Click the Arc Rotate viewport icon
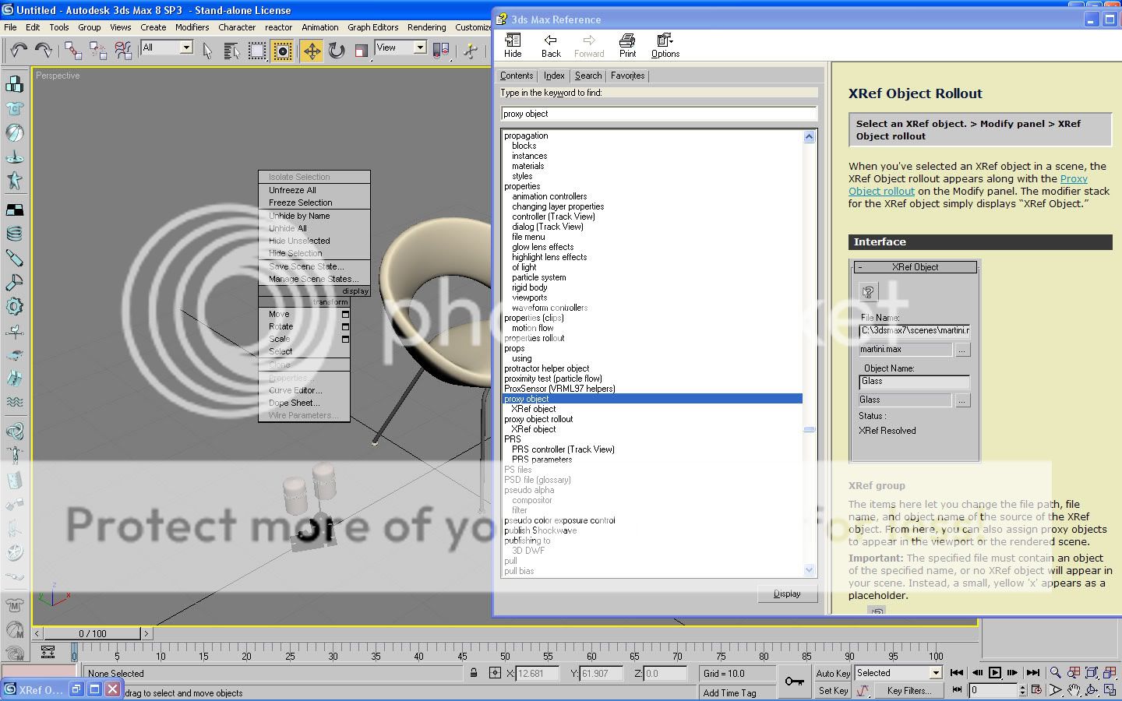The image size is (1122, 701). [1092, 690]
